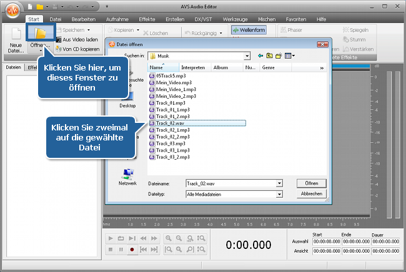406x272 pixels.
Task: Click the Phaser effect
Action: click(x=292, y=30)
